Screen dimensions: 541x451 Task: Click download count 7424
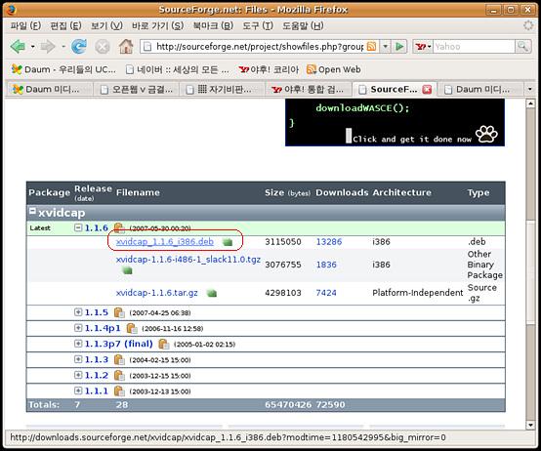326,293
